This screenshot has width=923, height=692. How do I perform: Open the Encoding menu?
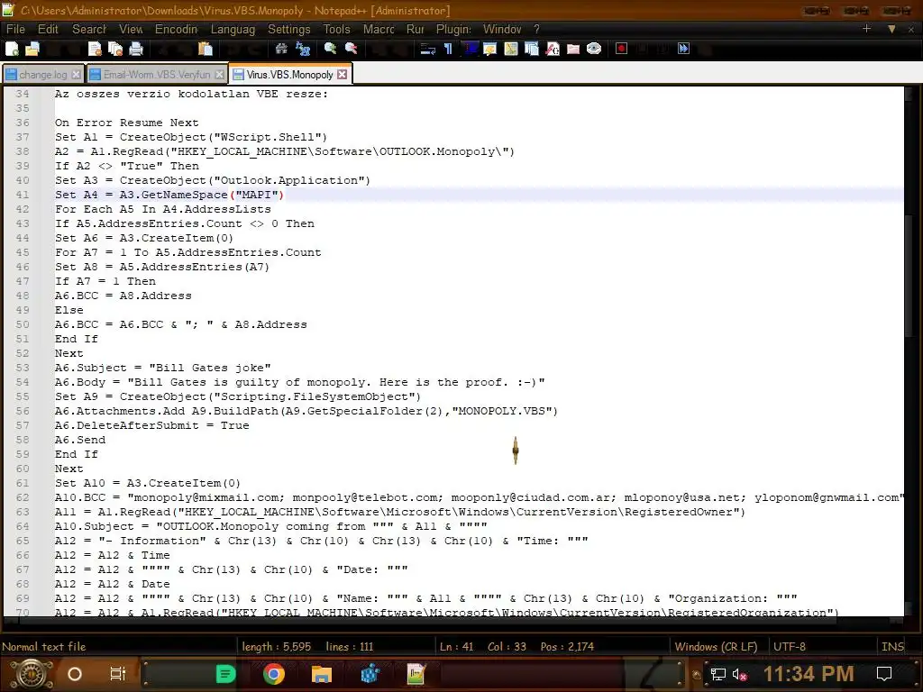(176, 29)
